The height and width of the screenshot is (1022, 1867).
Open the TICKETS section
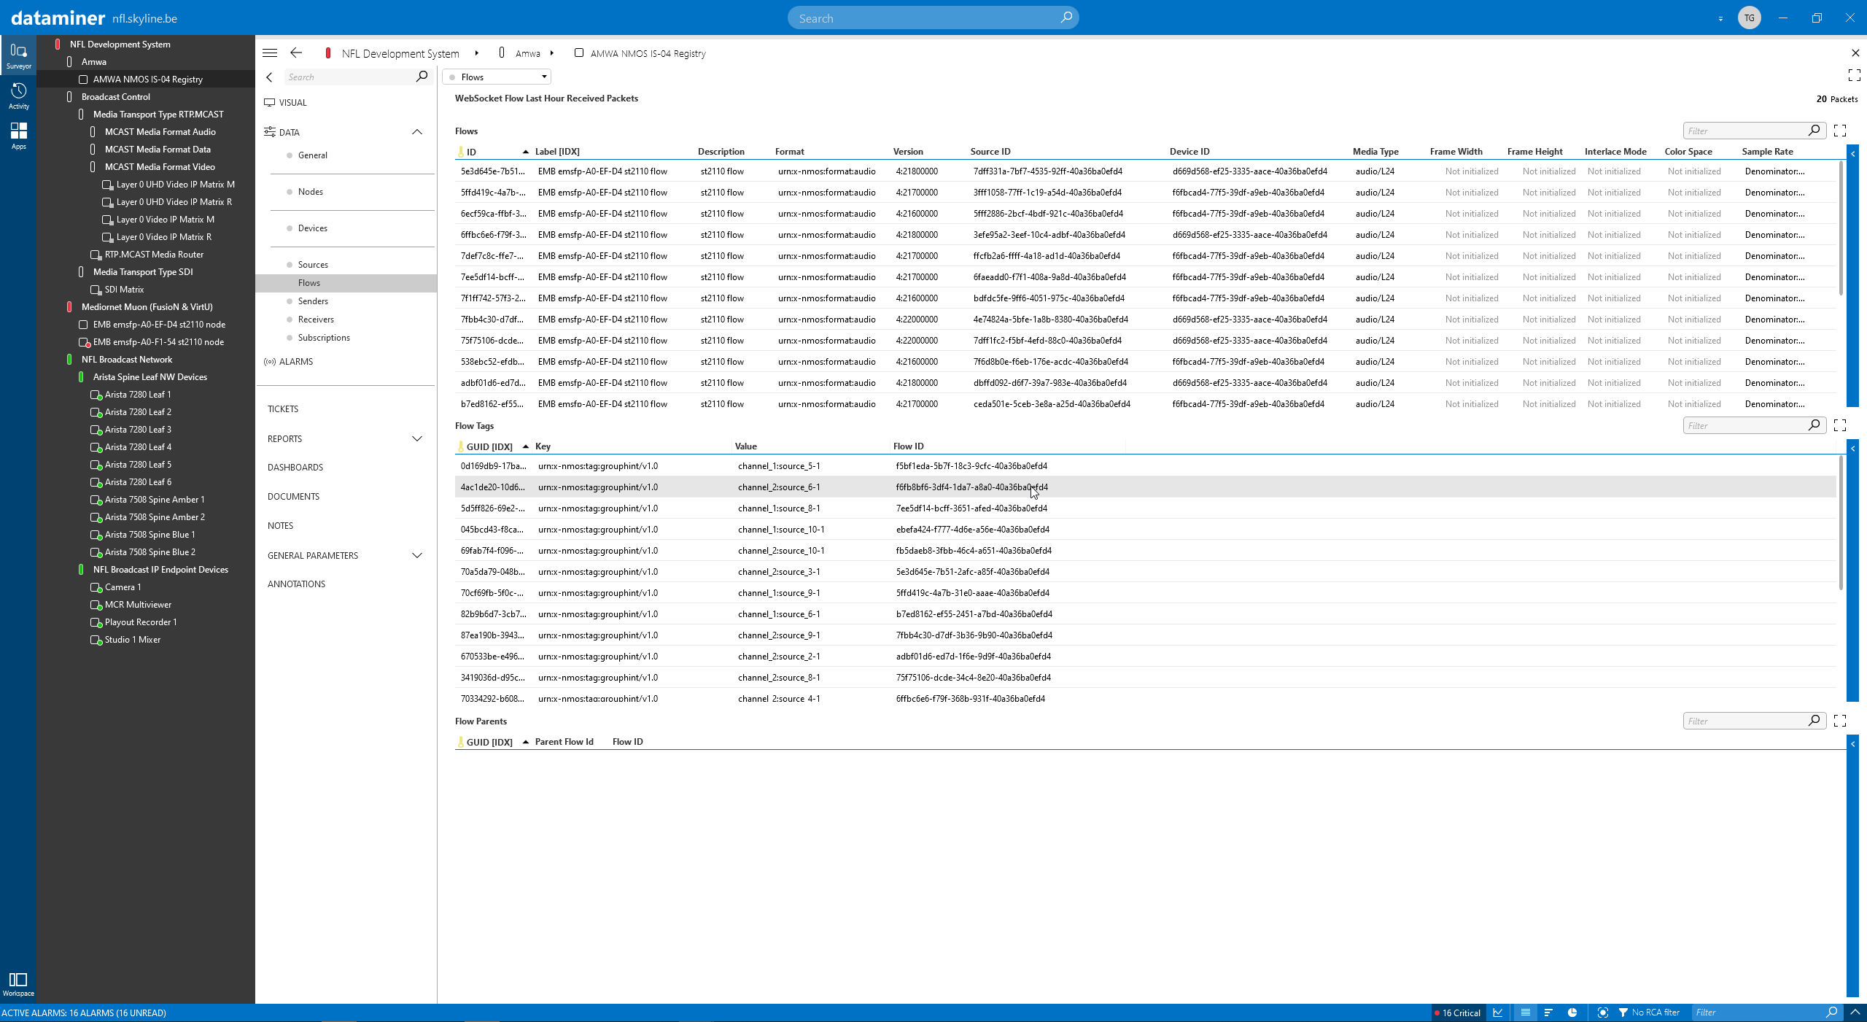[x=283, y=409]
